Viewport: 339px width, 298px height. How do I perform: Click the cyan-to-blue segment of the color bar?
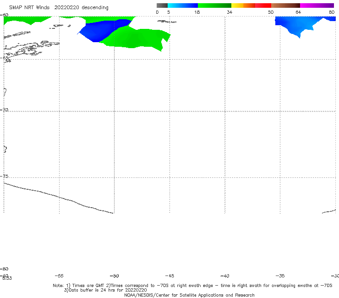183,6
